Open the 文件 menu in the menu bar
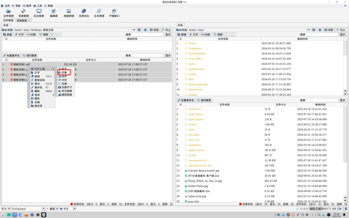The image size is (349, 218). point(5,6)
